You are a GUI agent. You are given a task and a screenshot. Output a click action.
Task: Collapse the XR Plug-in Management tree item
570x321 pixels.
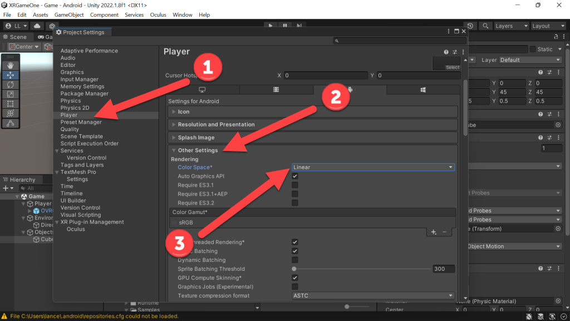coord(57,222)
